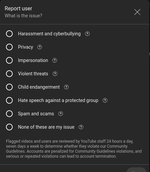The height and width of the screenshot is (172, 150).
Task: Click question mark beside Violent threats
Action: 55,74
